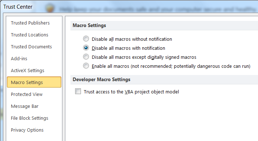Go to Privacy Options
This screenshot has width=258, height=141.
27,130
